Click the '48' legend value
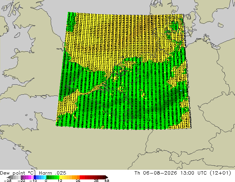Viewport: 235px width, 182px height. click(x=107, y=181)
